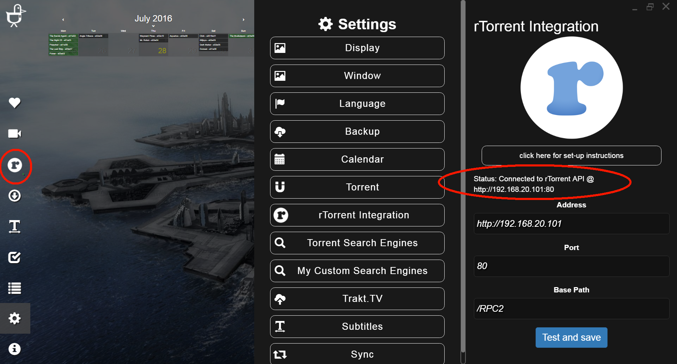The height and width of the screenshot is (364, 677).
Task: Focus the Base Path input field
Action: [571, 309]
